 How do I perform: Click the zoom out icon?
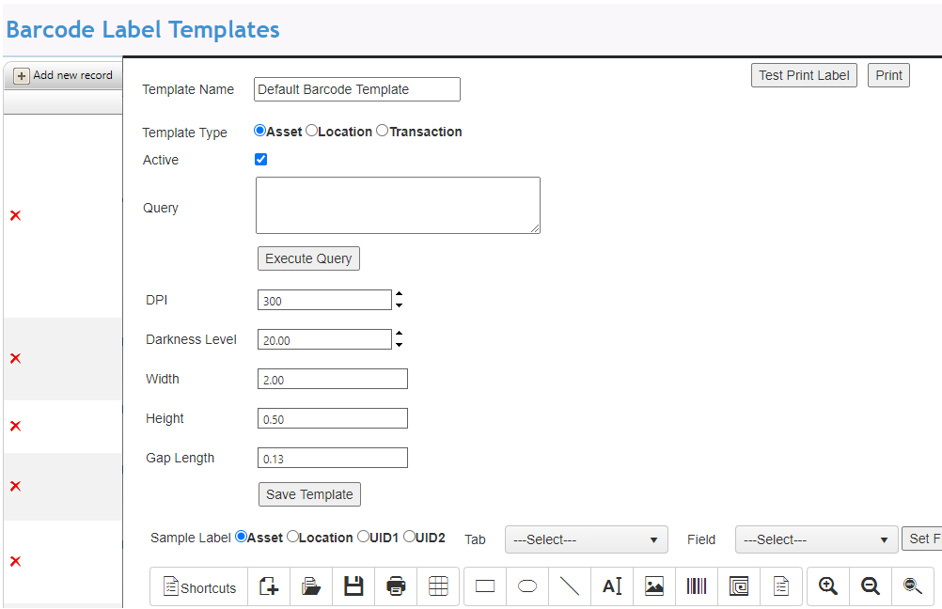click(x=870, y=586)
